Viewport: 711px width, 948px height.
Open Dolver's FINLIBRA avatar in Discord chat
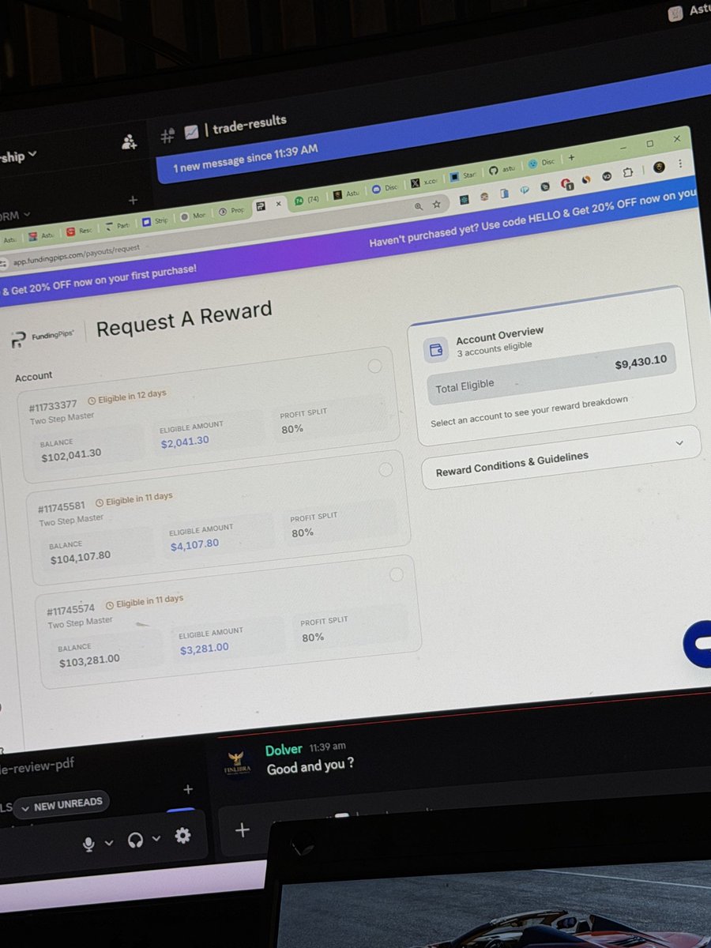pyautogui.click(x=238, y=765)
